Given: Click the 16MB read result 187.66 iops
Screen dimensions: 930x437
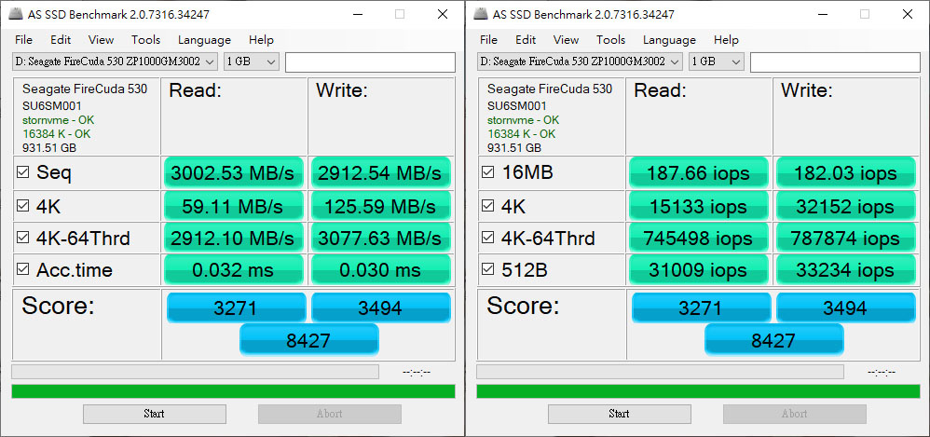Looking at the screenshot, I should point(698,173).
